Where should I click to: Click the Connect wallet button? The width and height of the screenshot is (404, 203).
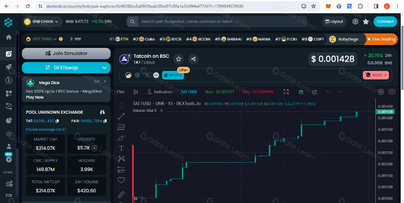pos(385,22)
